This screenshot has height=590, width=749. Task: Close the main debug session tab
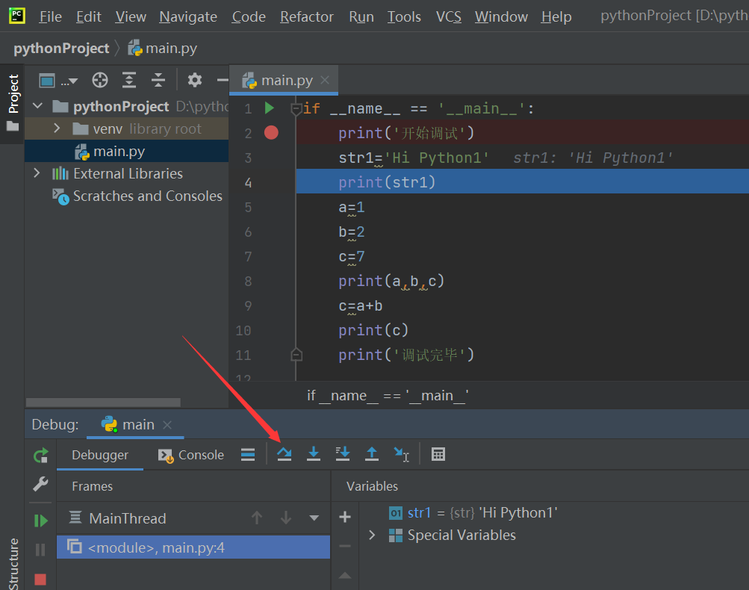coord(167,424)
